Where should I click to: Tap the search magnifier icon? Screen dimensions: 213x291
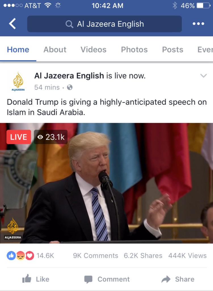click(69, 24)
